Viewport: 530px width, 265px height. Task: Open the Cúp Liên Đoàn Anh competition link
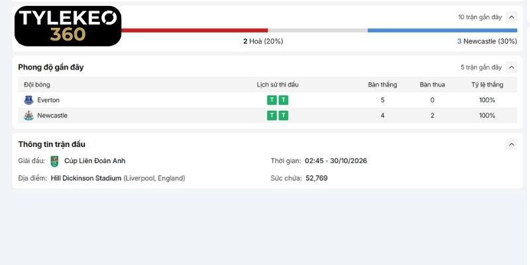coord(95,161)
